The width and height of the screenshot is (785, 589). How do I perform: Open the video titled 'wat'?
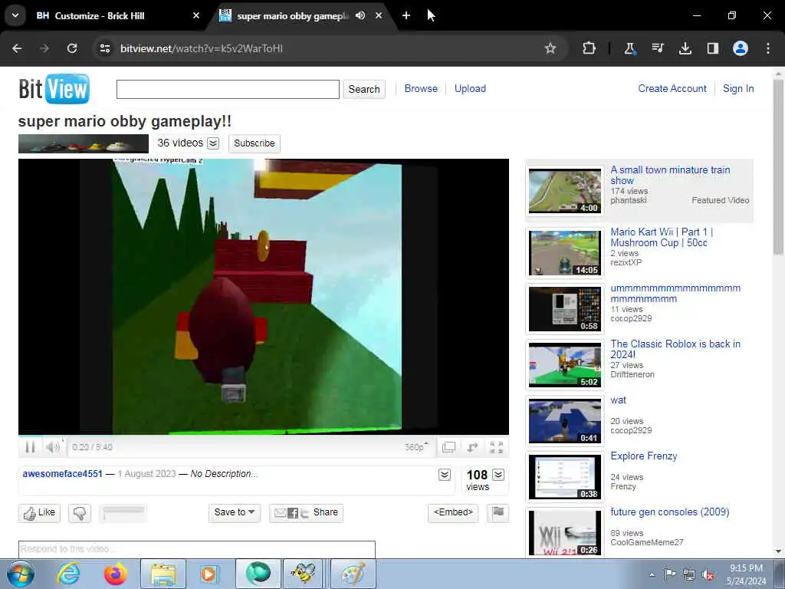(619, 400)
